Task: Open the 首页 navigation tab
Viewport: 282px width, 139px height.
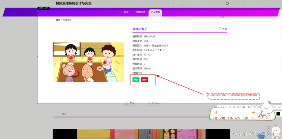Action: coord(126,12)
